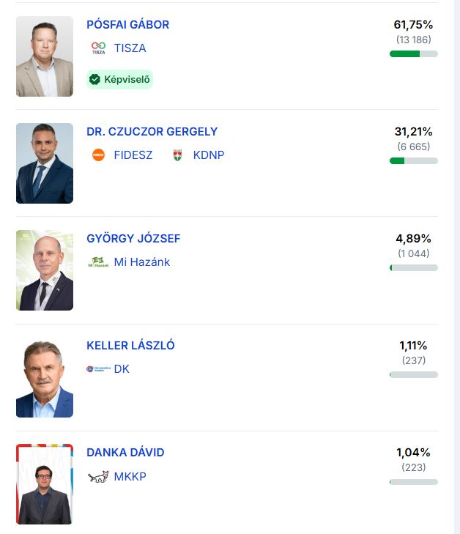Click Danka Dávid's portrait photo
The height and width of the screenshot is (534, 460).
[45, 484]
